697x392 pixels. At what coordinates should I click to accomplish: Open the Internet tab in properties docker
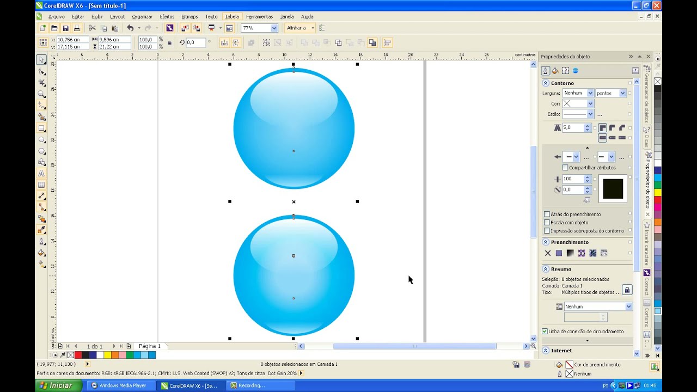tap(576, 71)
